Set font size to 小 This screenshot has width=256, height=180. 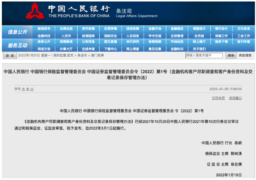[32, 89]
